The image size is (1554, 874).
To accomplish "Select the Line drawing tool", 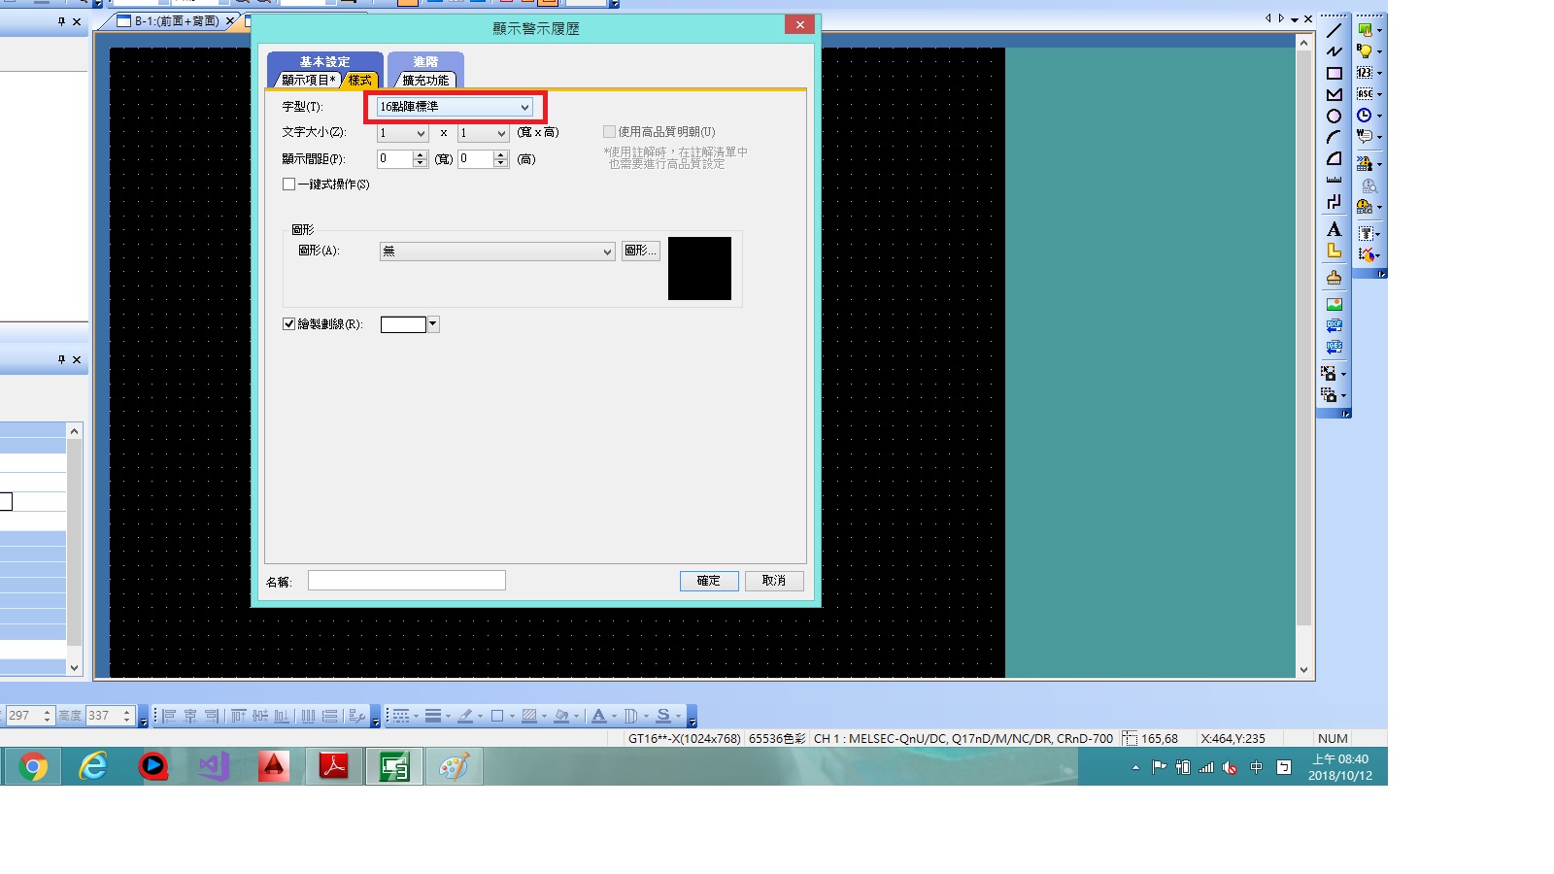I will click(x=1334, y=31).
